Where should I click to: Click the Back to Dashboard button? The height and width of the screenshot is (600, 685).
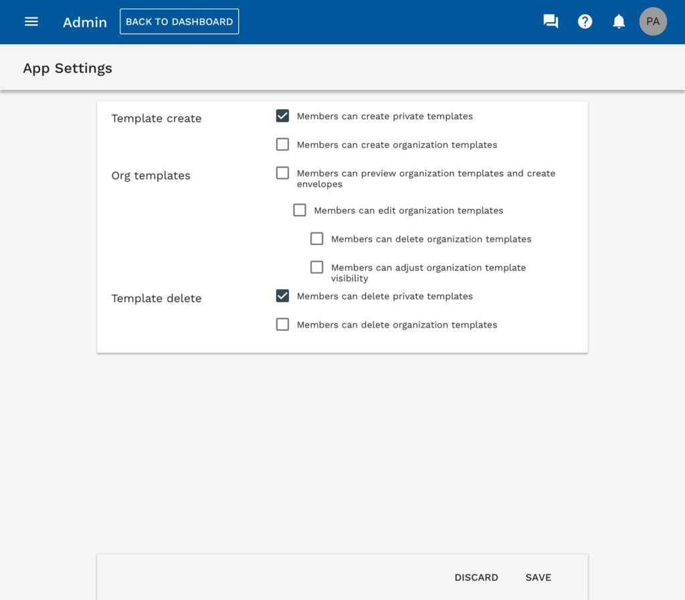point(179,21)
